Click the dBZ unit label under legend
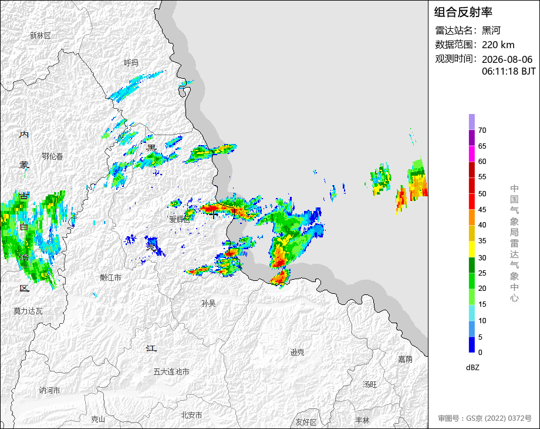The width and height of the screenshot is (540, 429). pyautogui.click(x=473, y=368)
